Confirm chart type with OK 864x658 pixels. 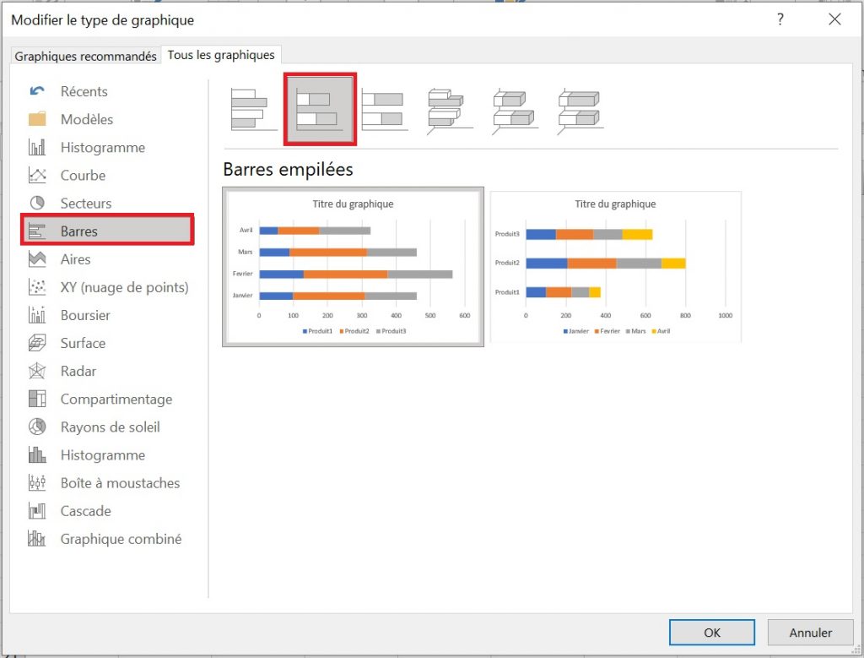click(x=711, y=632)
